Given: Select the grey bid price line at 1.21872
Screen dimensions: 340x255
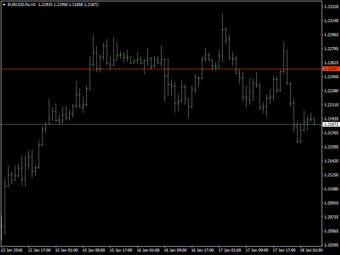Looking at the screenshot, I should pos(161,124).
